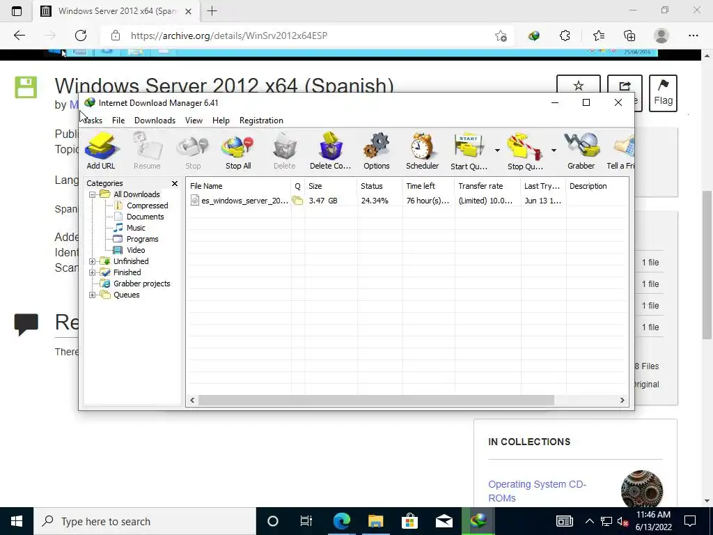Open Edge Extensions puzzle icon
This screenshot has width=713, height=535.
pos(565,36)
